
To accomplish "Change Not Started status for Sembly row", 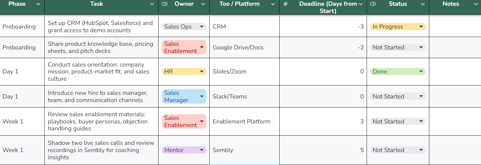I will pyautogui.click(x=398, y=150).
